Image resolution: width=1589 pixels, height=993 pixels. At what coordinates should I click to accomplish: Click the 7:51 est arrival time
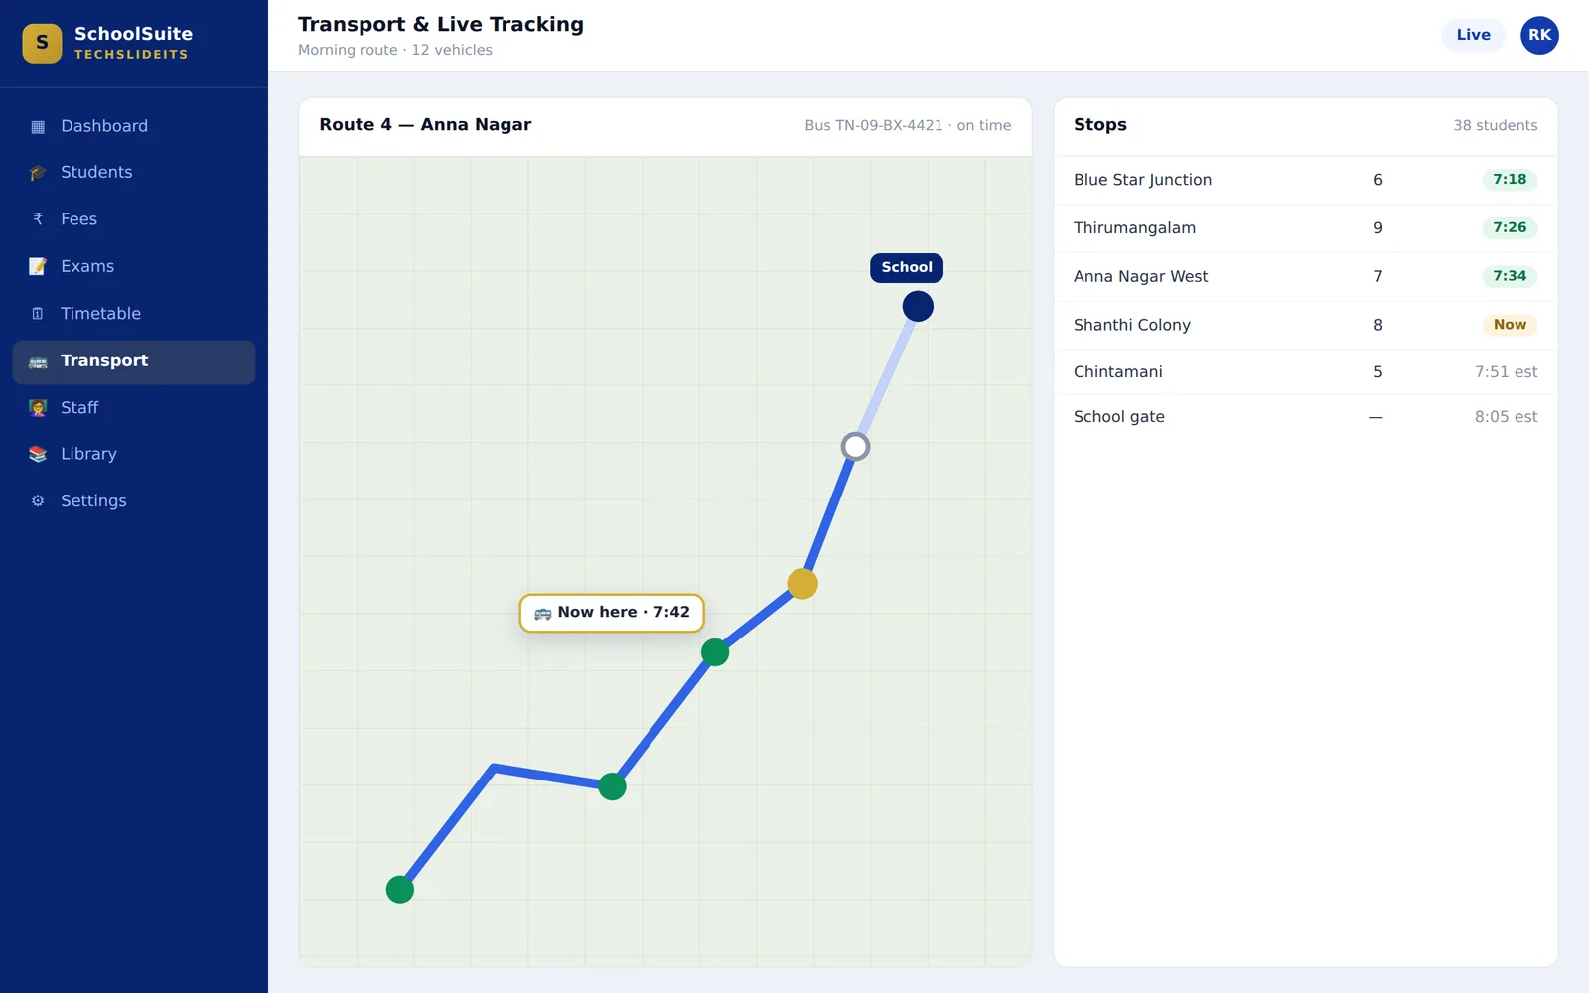(x=1506, y=372)
